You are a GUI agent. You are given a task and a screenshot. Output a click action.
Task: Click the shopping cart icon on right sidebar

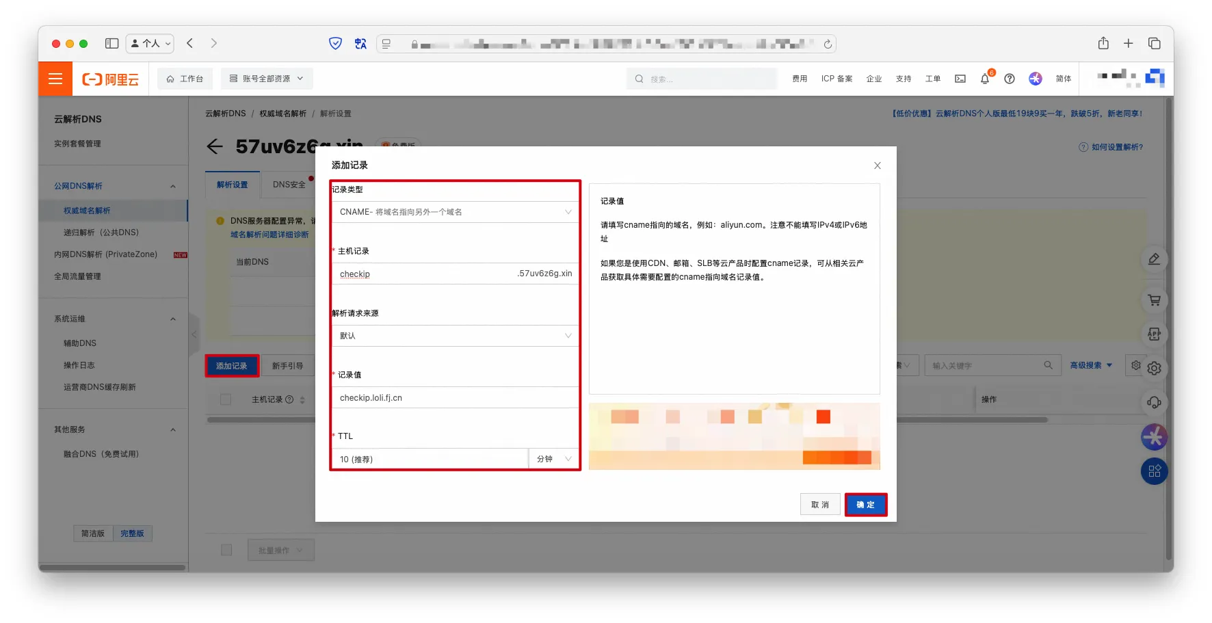(x=1154, y=300)
